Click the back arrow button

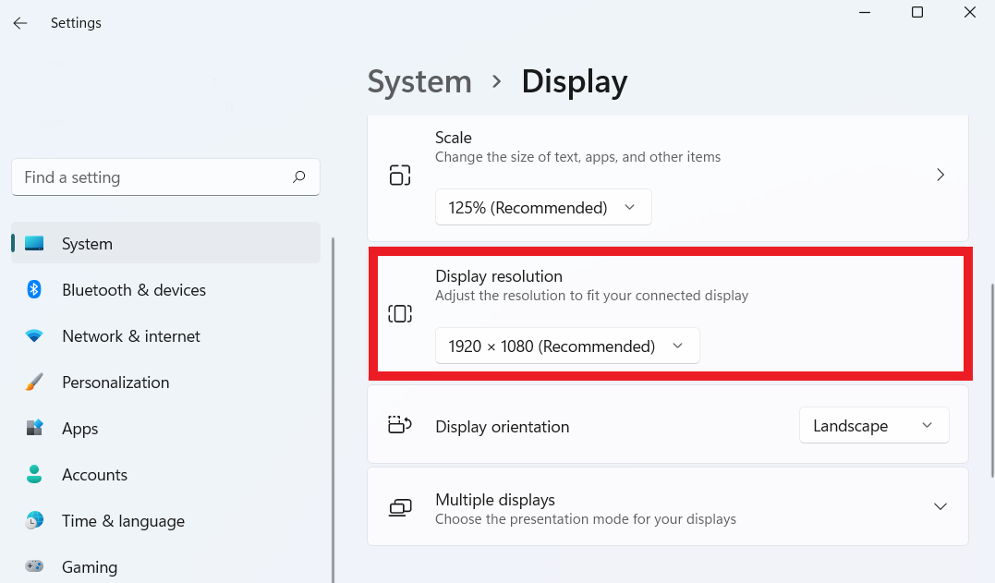coord(20,22)
